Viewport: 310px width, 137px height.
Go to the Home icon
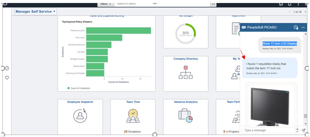(281, 4)
